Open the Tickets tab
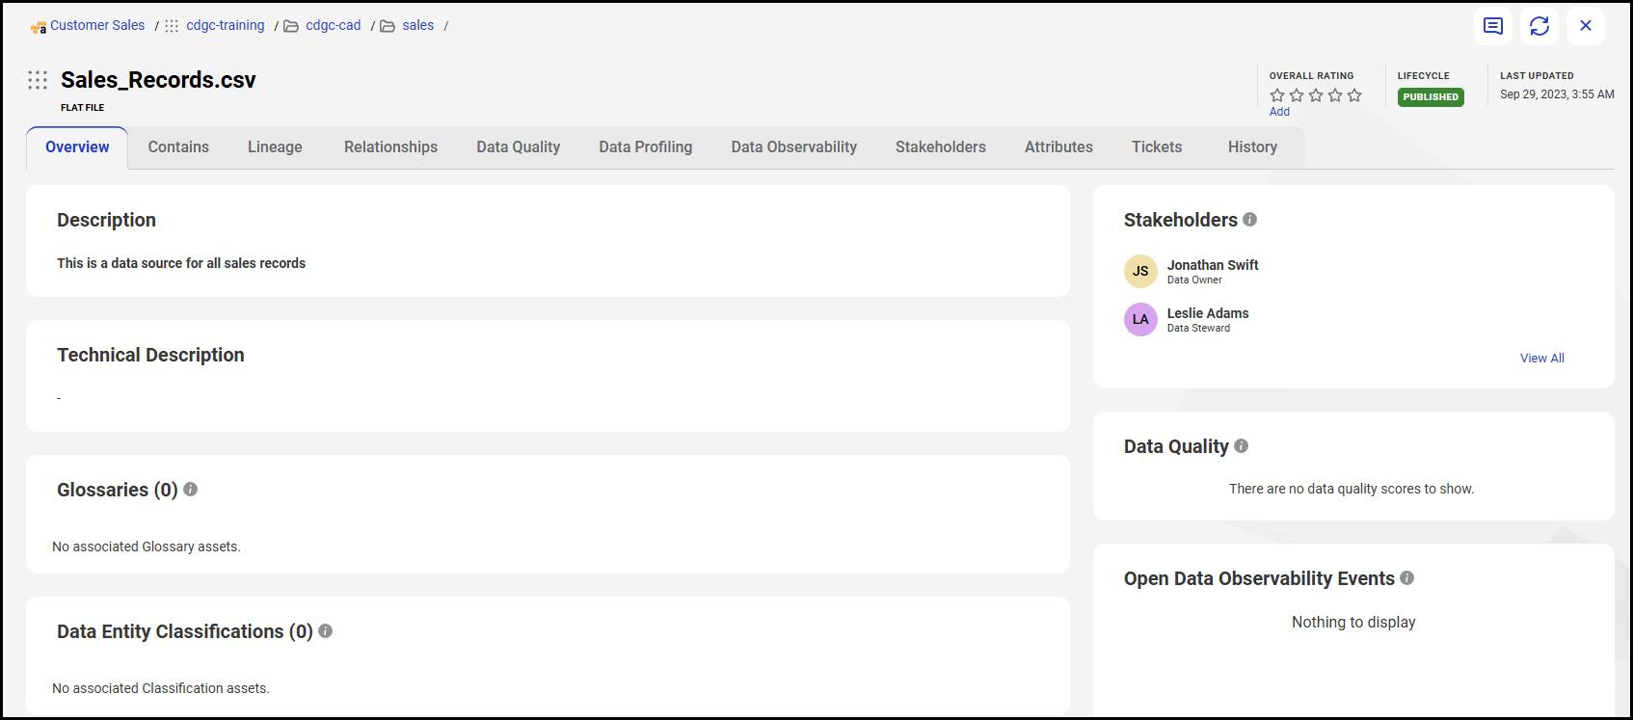Screen dimensions: 1633x720 [x=1157, y=147]
